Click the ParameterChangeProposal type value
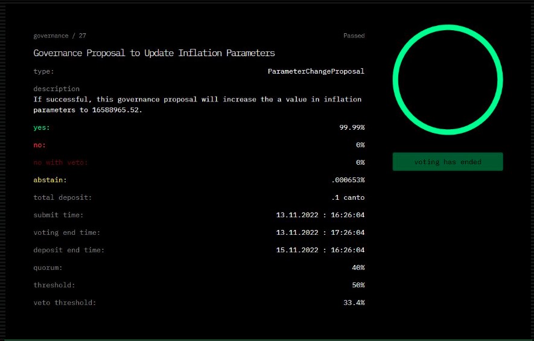Image resolution: width=534 pixels, height=341 pixels. tap(316, 71)
